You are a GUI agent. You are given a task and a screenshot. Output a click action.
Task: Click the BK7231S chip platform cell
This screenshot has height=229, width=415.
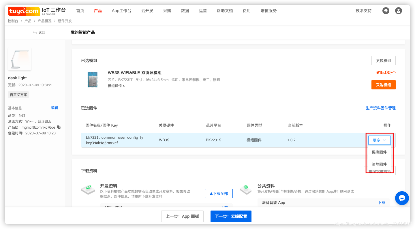tap(214, 140)
